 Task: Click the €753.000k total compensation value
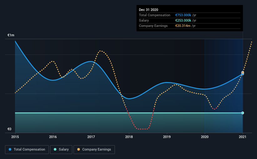183,15
